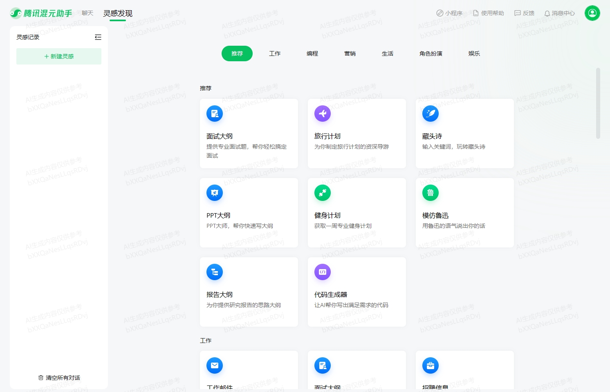Switch to the 角色扮演 category
The width and height of the screenshot is (610, 392).
(x=431, y=53)
